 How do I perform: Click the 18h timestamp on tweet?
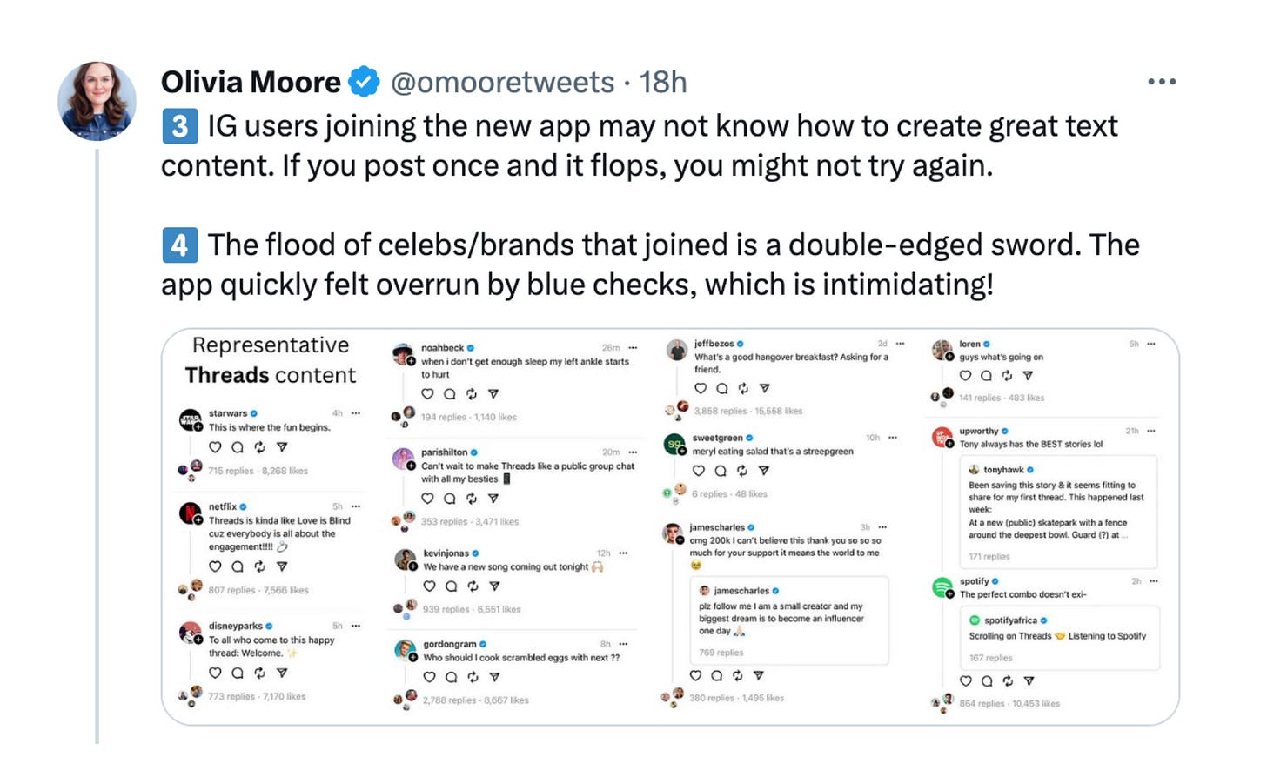point(662,82)
